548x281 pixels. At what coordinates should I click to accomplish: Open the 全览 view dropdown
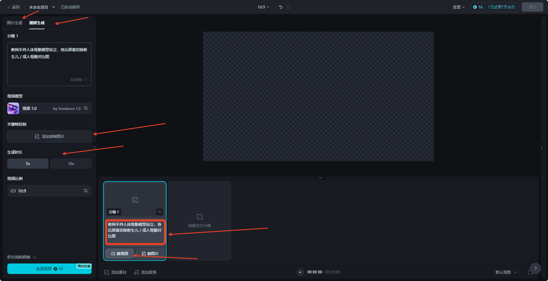(458, 7)
